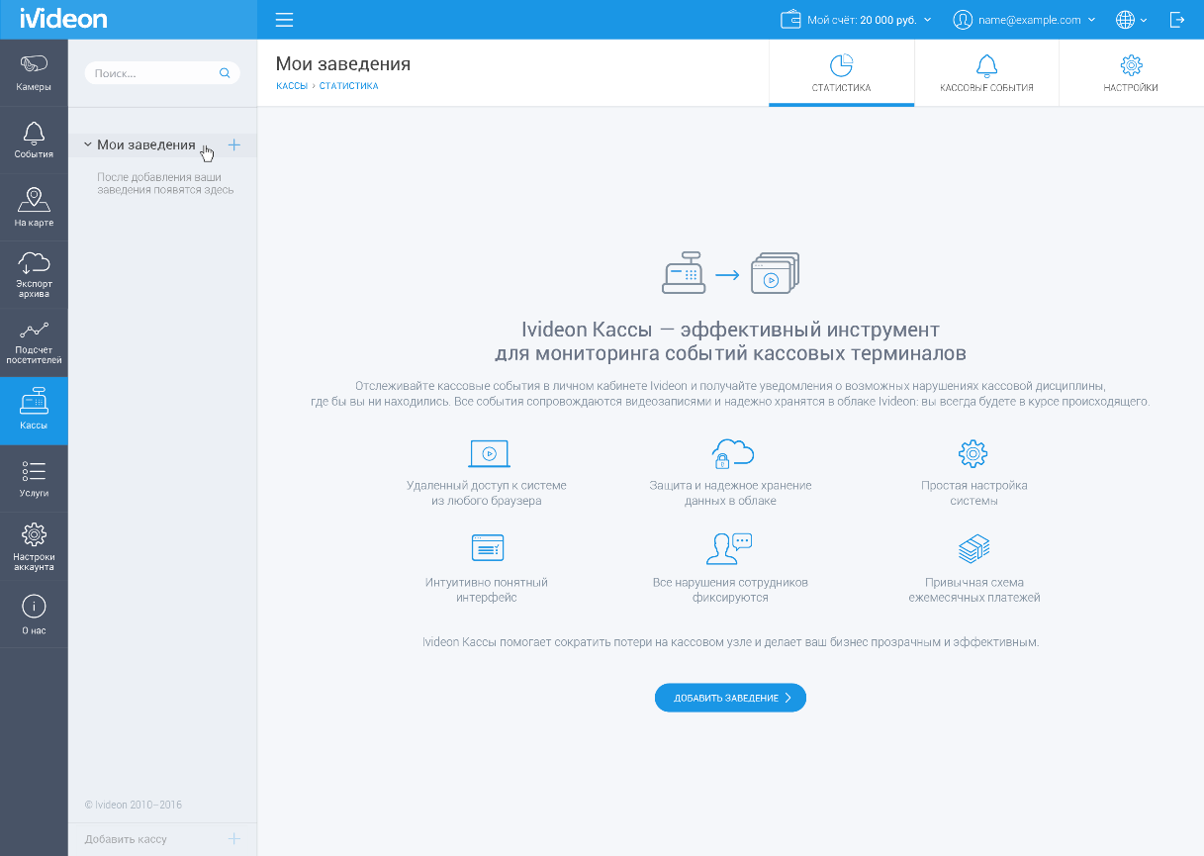Open Настройки аккаунта in sidebar

pyautogui.click(x=34, y=546)
